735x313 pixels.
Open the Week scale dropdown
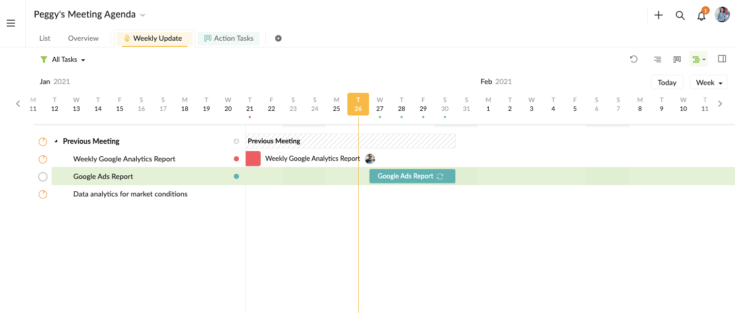point(708,83)
